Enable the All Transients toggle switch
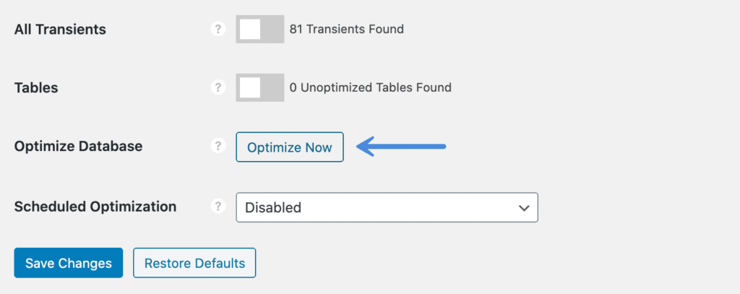This screenshot has height=294, width=740. (x=260, y=30)
